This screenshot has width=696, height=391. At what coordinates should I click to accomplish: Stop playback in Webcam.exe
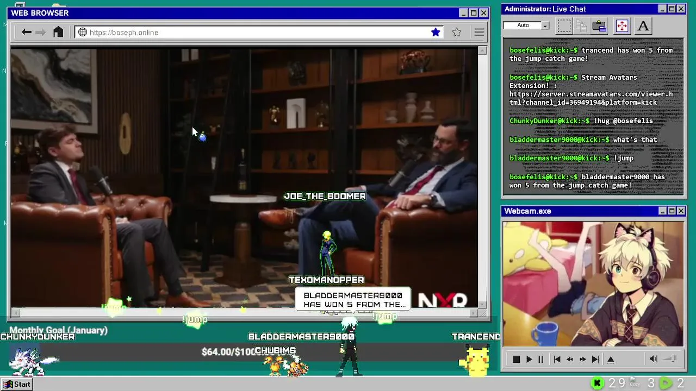[516, 359]
